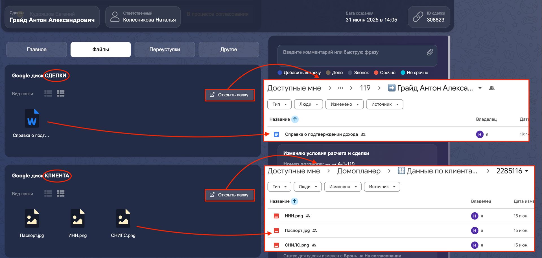Click the right panel vertical scrollbar
The height and width of the screenshot is (258, 542).
point(449,57)
